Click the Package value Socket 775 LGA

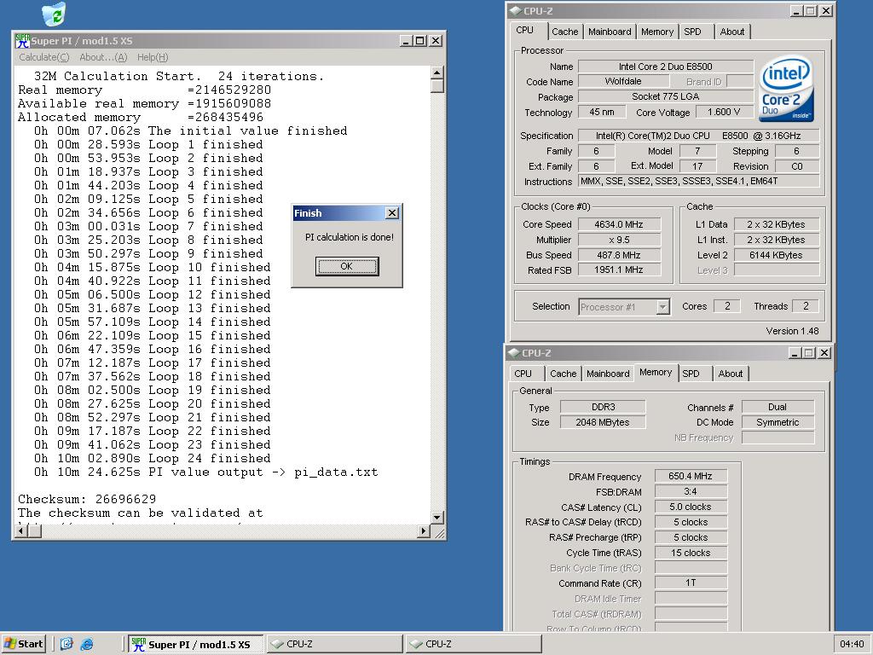[x=665, y=96]
